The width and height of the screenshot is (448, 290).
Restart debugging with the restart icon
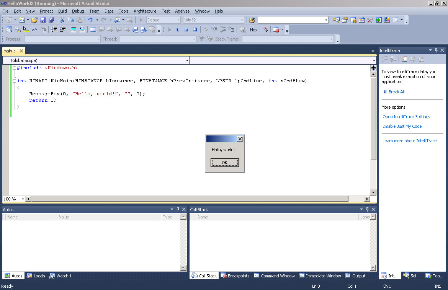click(195, 30)
